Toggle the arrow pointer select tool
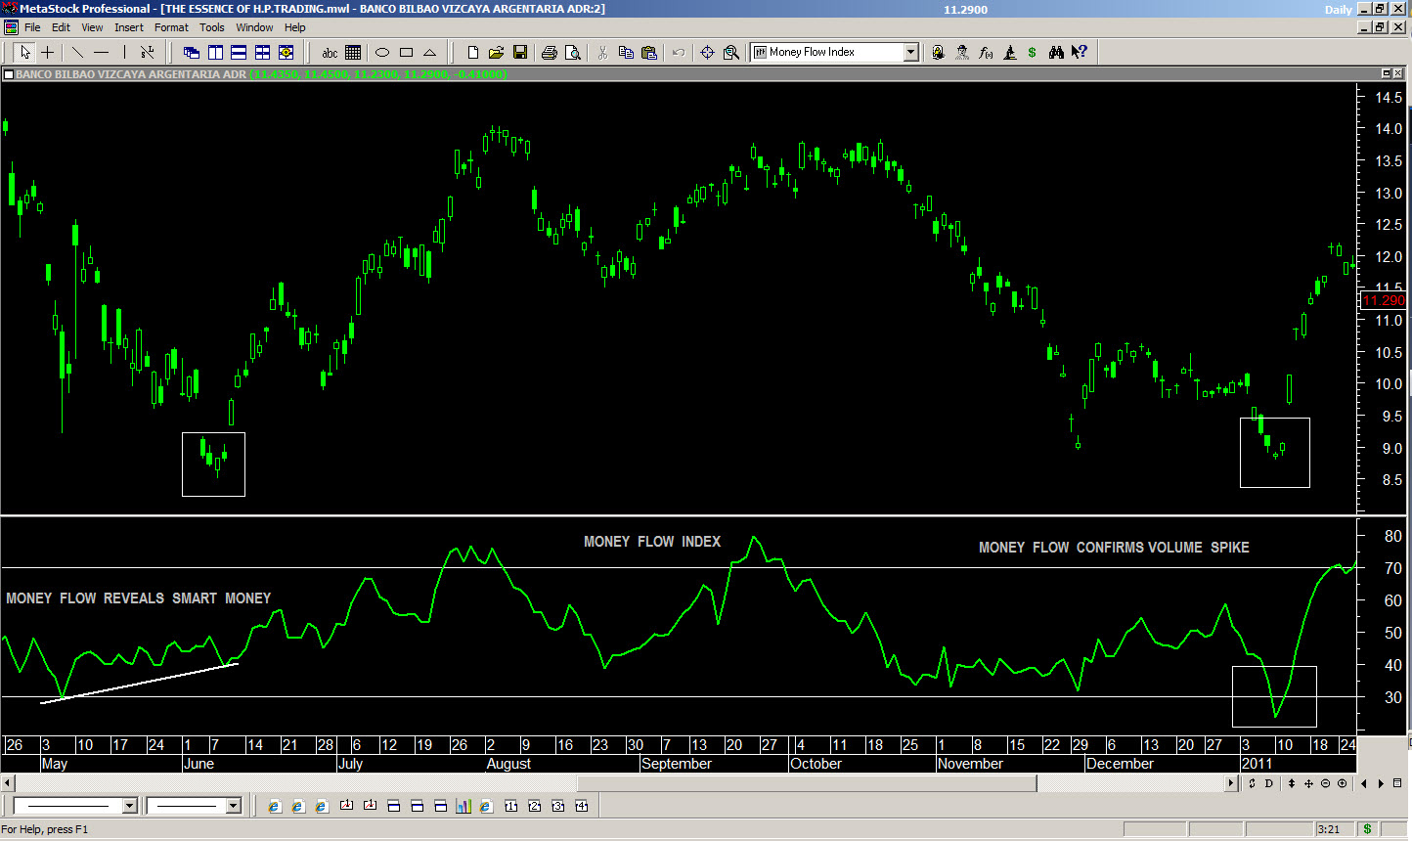 pyautogui.click(x=24, y=52)
